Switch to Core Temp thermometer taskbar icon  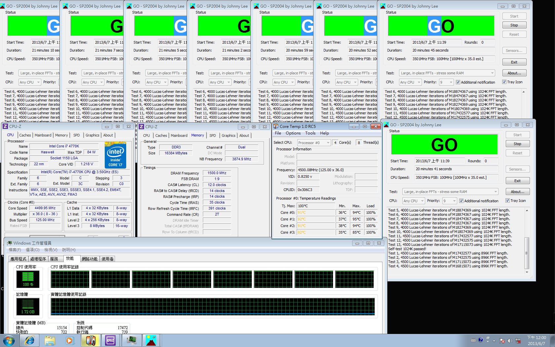point(91,340)
